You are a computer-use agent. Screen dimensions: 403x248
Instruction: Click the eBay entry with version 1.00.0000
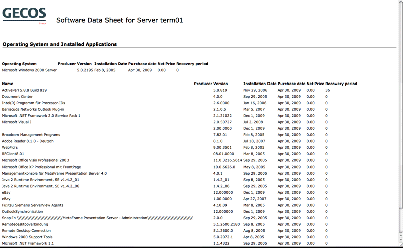pos(6,199)
